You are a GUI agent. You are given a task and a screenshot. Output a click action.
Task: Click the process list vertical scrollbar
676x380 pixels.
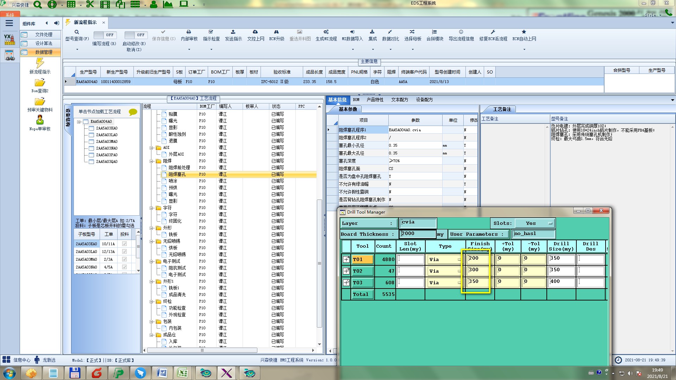coord(319,263)
